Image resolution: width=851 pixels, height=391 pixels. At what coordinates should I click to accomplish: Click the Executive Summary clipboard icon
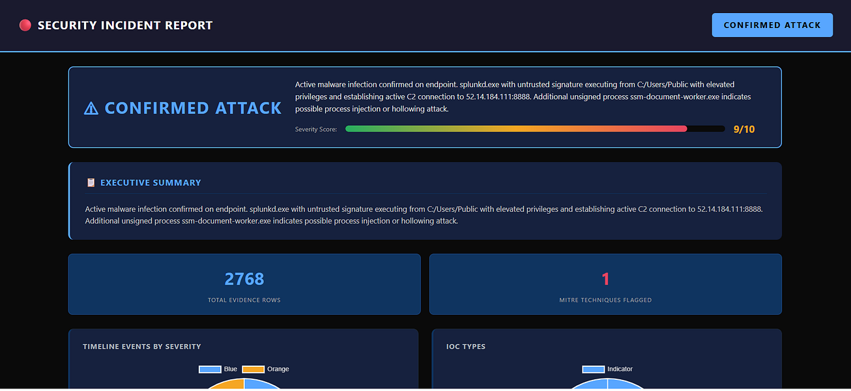click(x=91, y=182)
